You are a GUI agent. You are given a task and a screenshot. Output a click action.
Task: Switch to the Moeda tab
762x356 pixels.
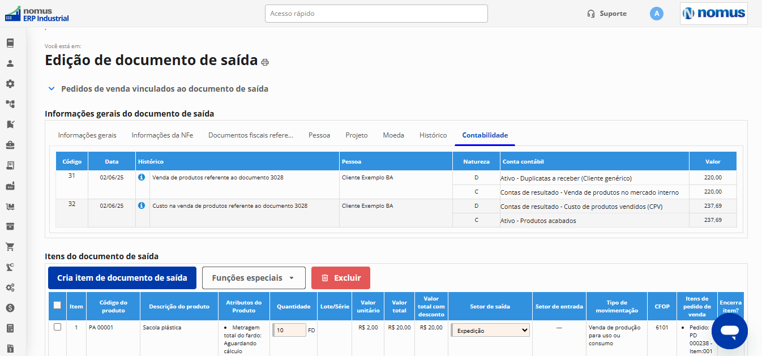[393, 135]
